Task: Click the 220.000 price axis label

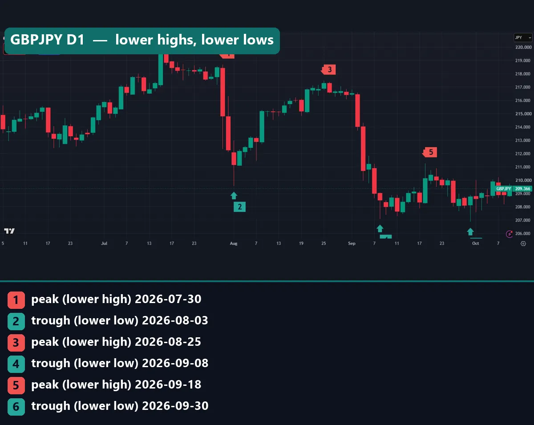Action: coord(523,47)
